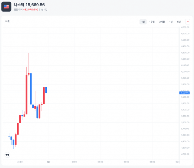Click the 23:00 time axis label
This screenshot has width=194, height=168.
click(20, 162)
